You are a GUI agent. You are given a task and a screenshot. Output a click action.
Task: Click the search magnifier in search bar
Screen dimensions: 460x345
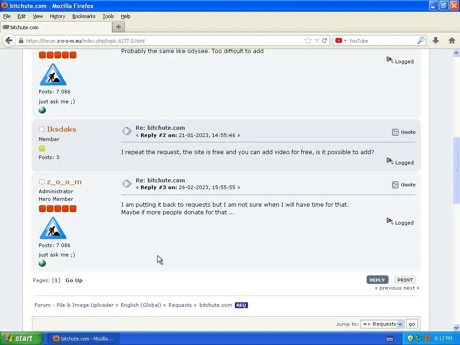420,40
